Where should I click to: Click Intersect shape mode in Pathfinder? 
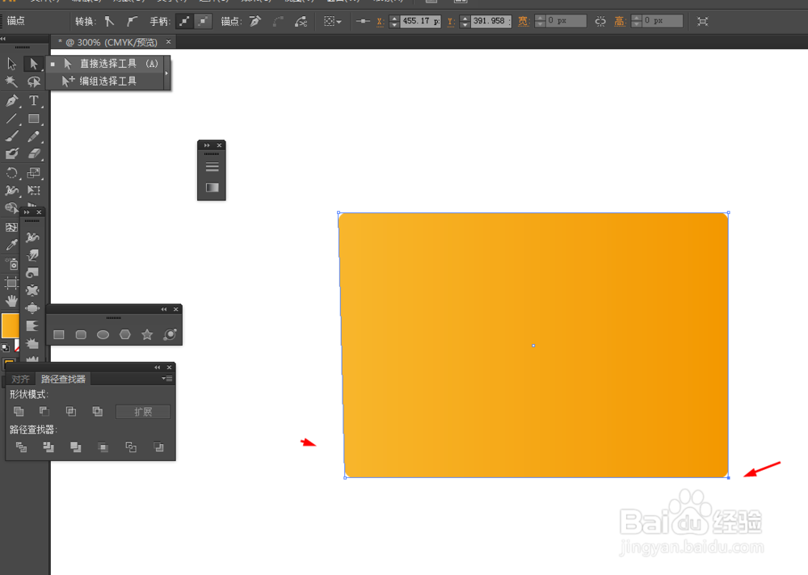[x=70, y=411]
